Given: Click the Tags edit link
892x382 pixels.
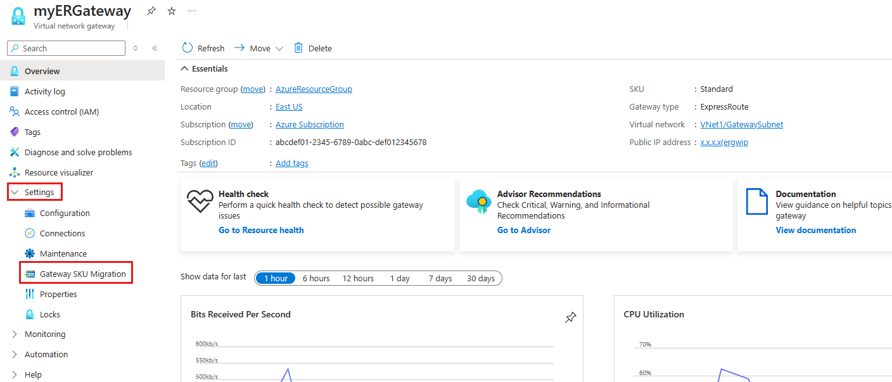Looking at the screenshot, I should tap(208, 163).
